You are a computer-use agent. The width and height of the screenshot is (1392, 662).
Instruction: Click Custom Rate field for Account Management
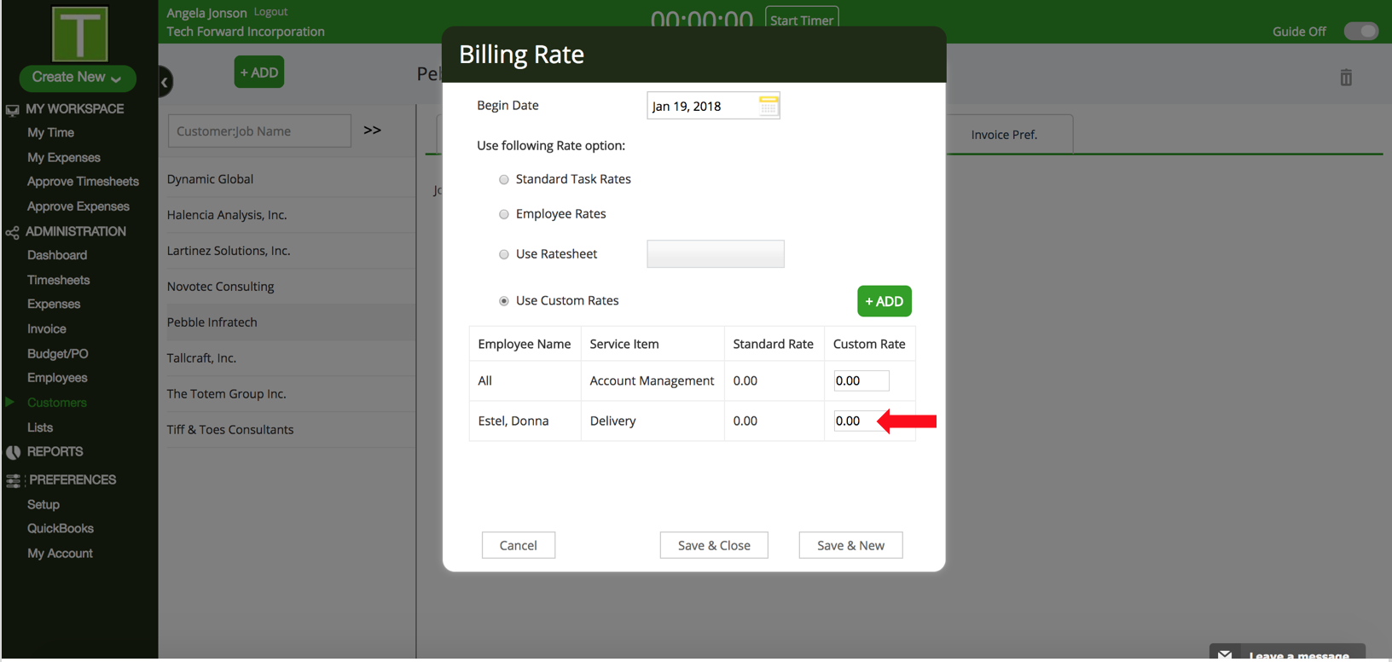(x=861, y=380)
